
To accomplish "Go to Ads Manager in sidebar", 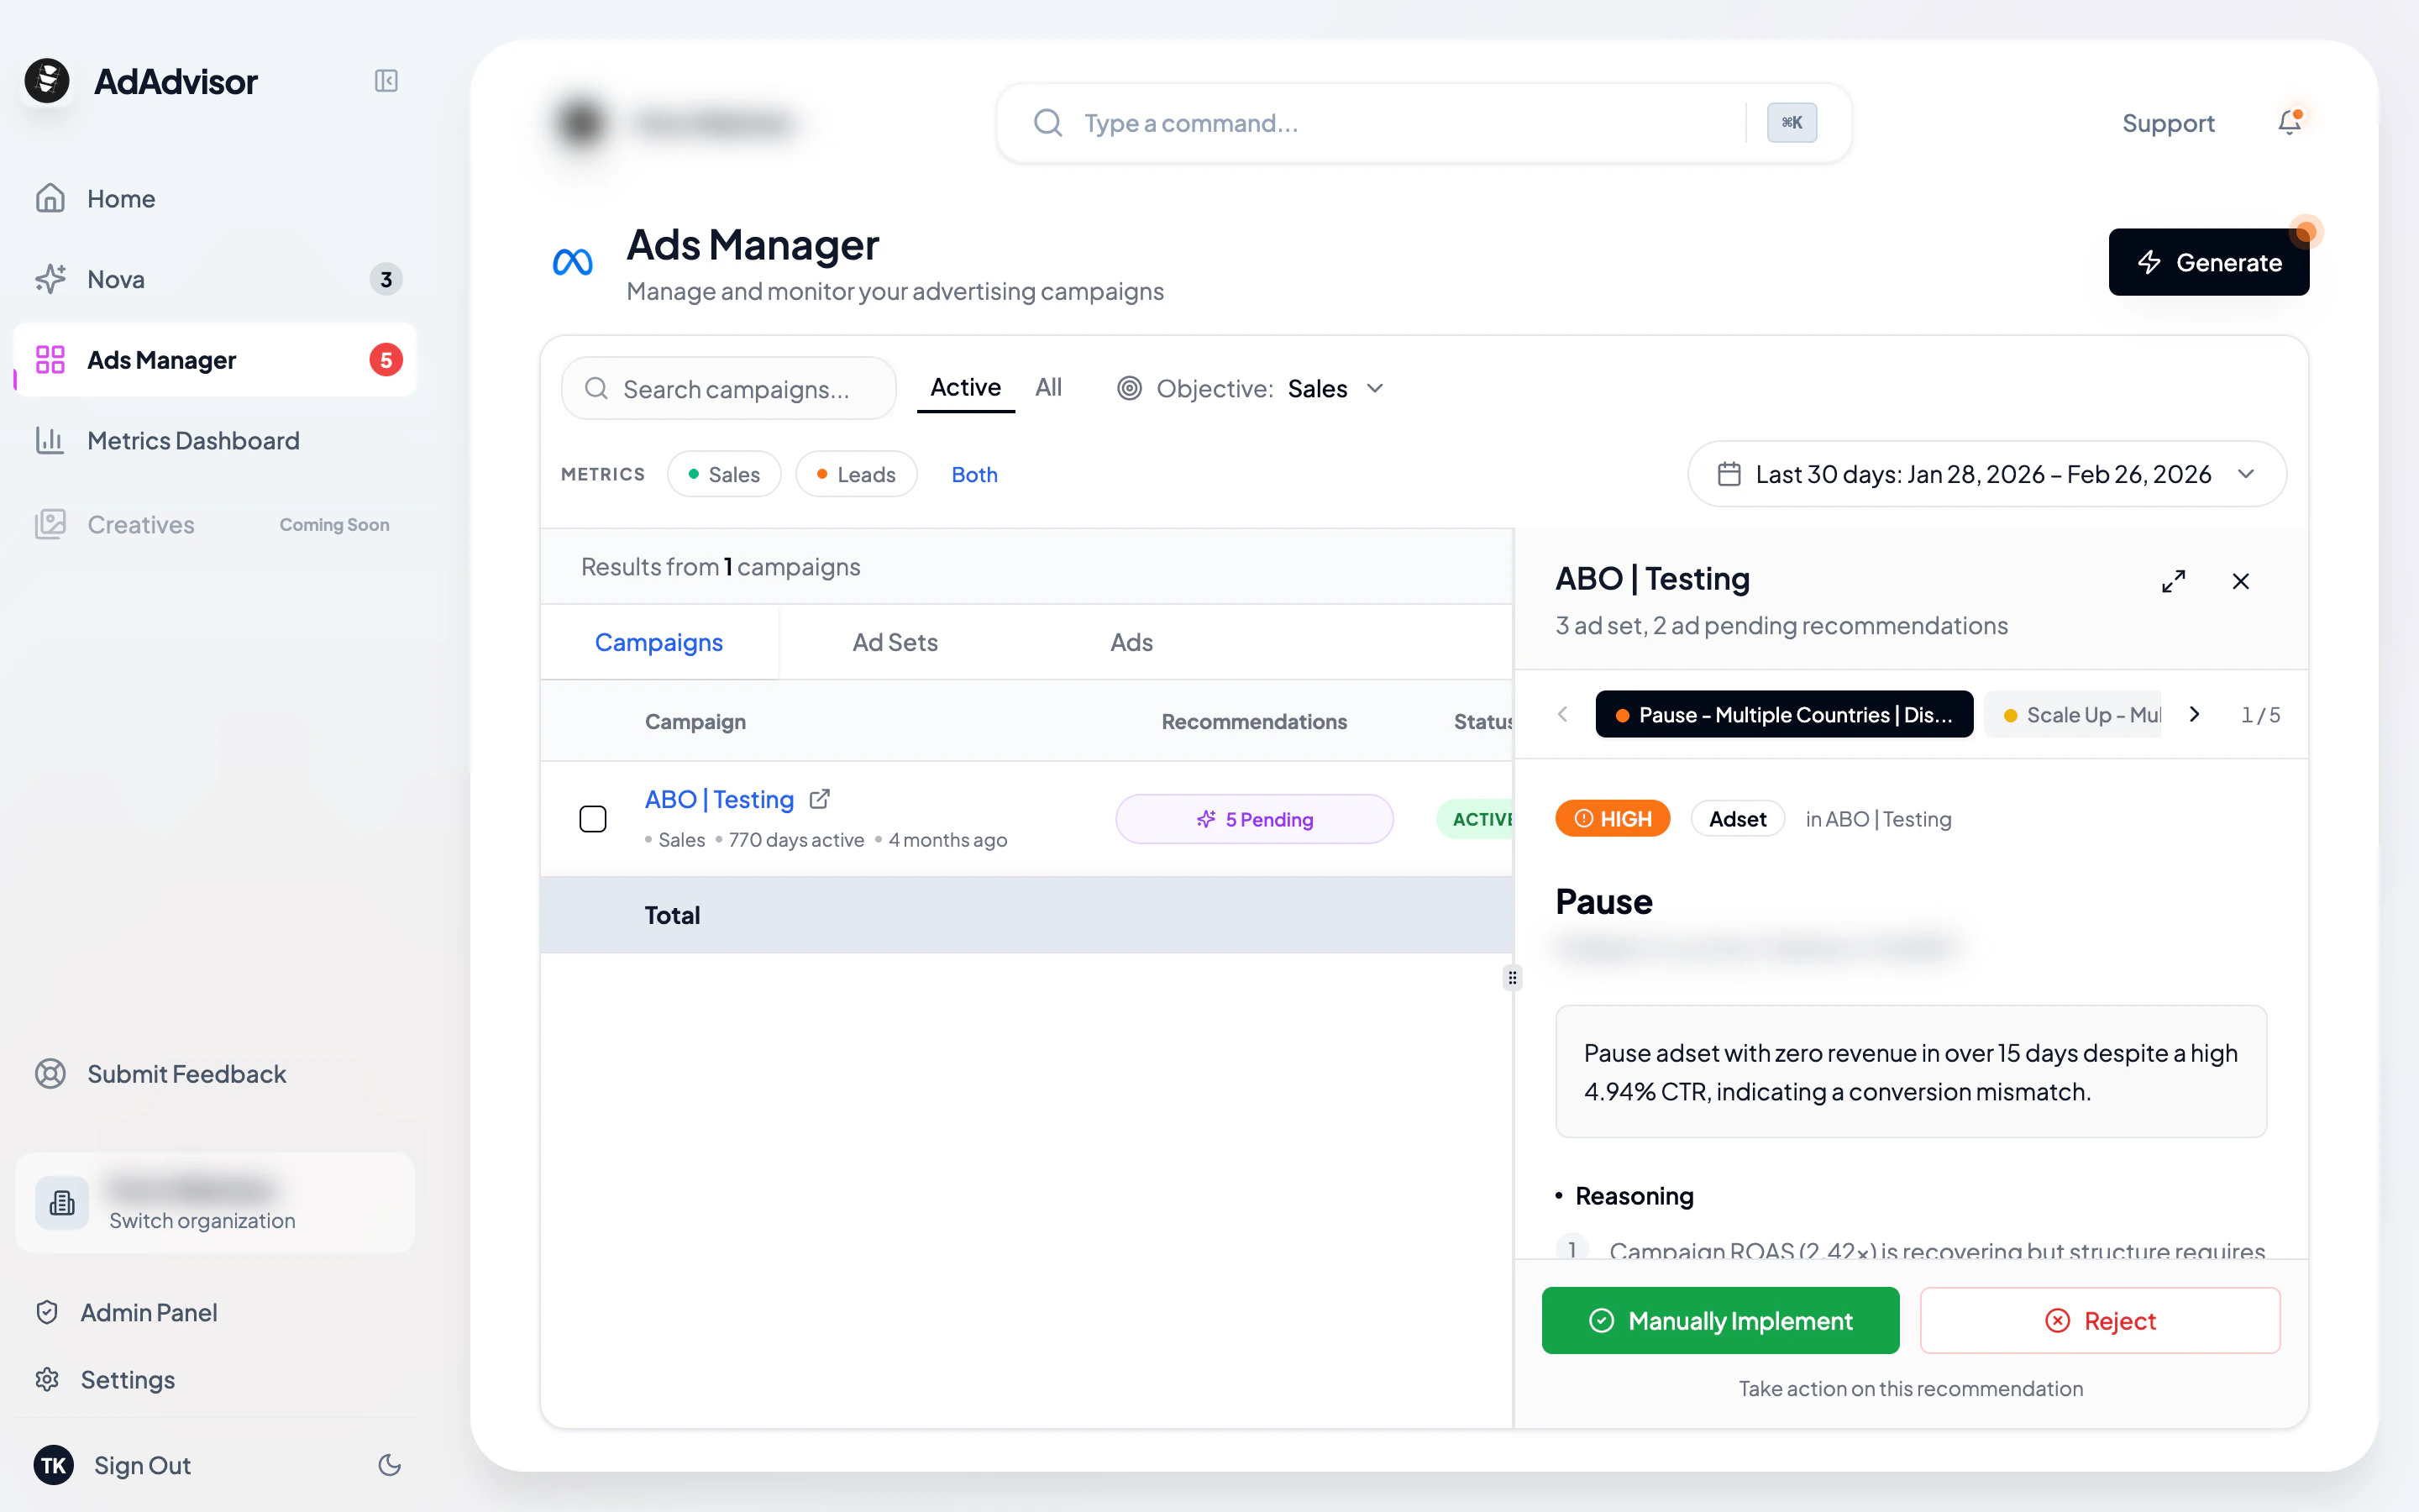I will coord(215,360).
